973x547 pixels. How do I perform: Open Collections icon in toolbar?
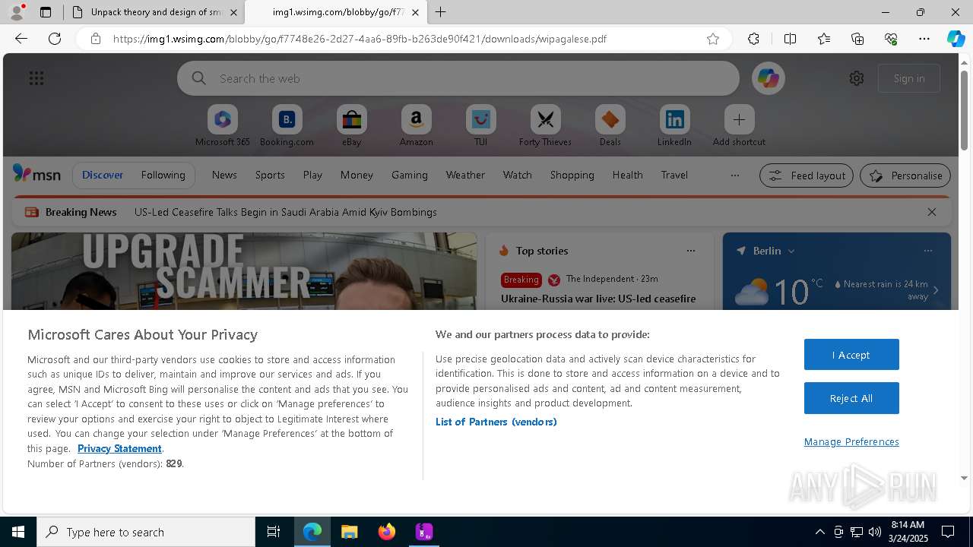[857, 39]
